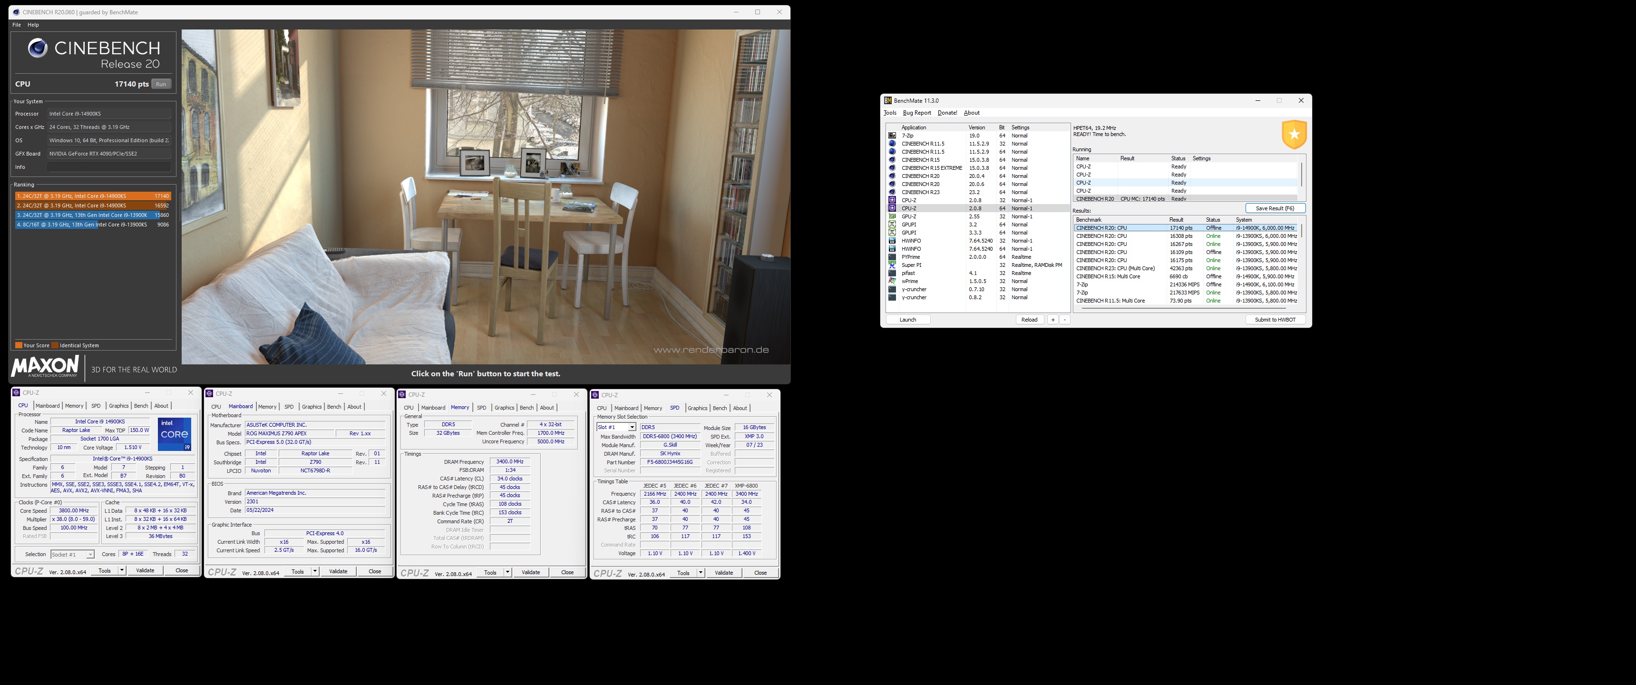The image size is (1636, 685).
Task: Select GPU-Z icon in BenchMate list
Action: (x=892, y=217)
